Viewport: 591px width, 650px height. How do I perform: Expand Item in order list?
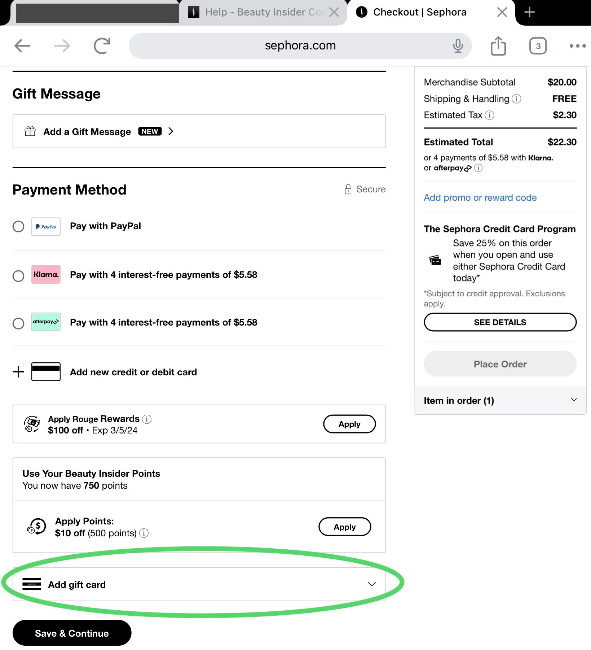tap(574, 400)
